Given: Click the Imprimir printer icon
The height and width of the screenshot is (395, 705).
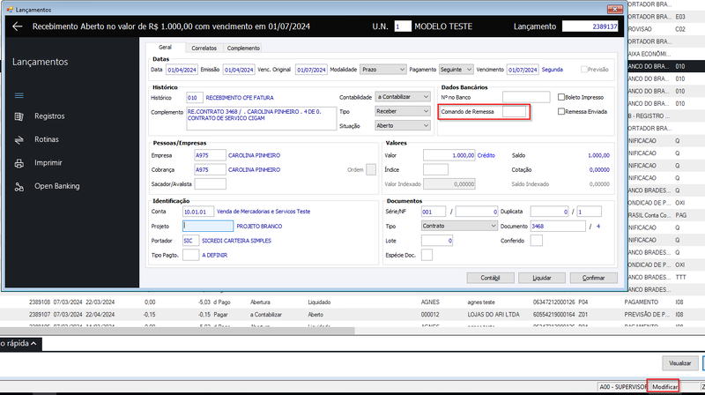Looking at the screenshot, I should pos(19,163).
